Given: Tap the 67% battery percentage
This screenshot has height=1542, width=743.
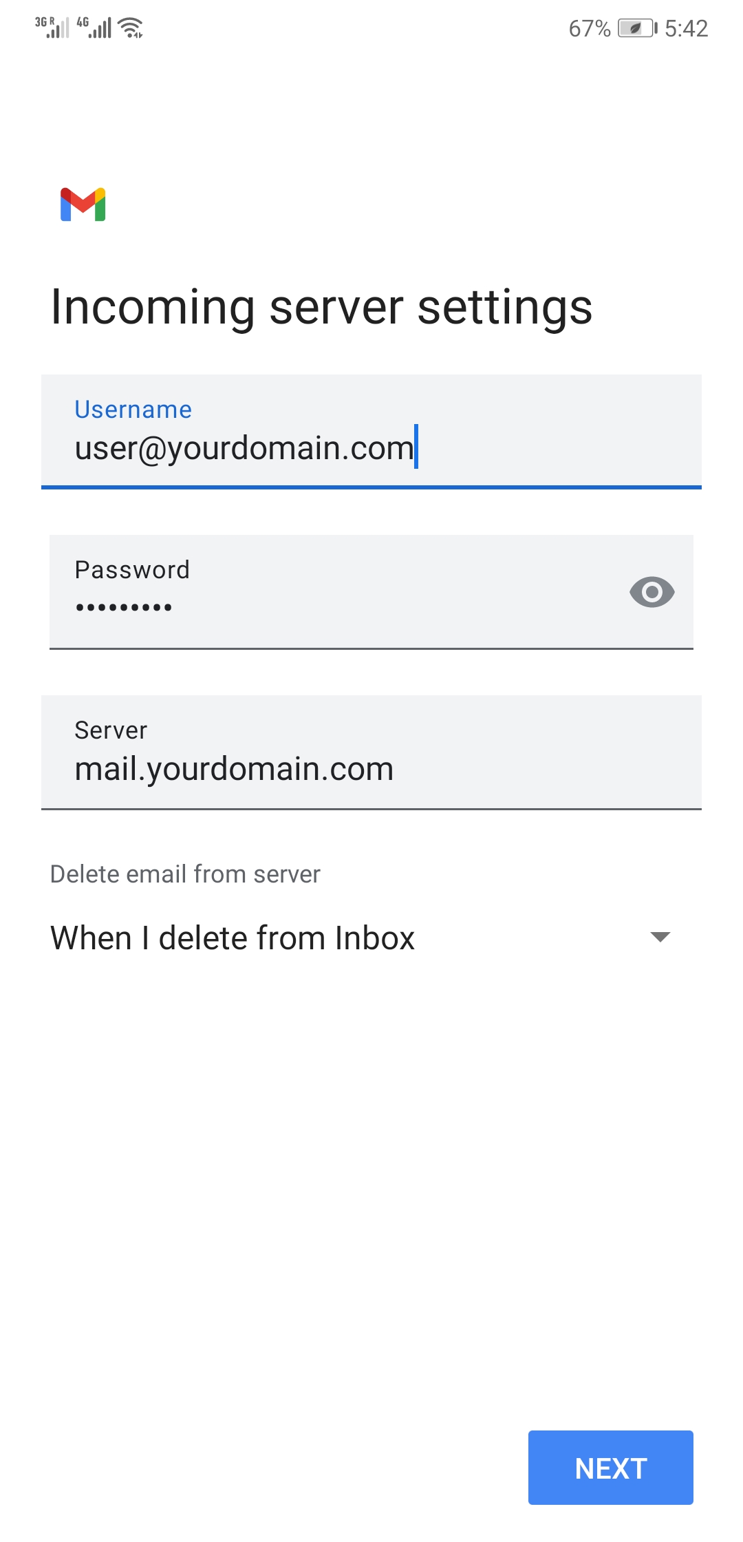Looking at the screenshot, I should point(589,28).
